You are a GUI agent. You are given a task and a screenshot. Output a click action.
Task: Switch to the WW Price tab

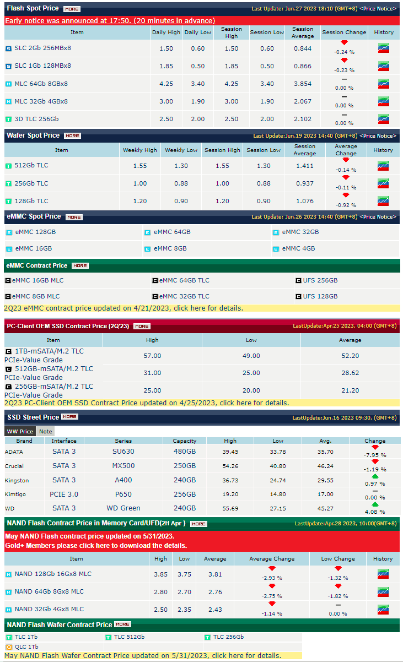[x=20, y=432]
